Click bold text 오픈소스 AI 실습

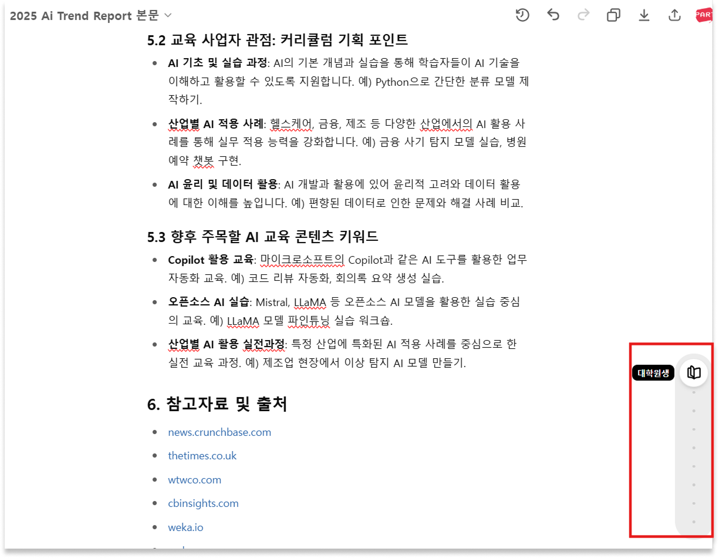tap(208, 302)
